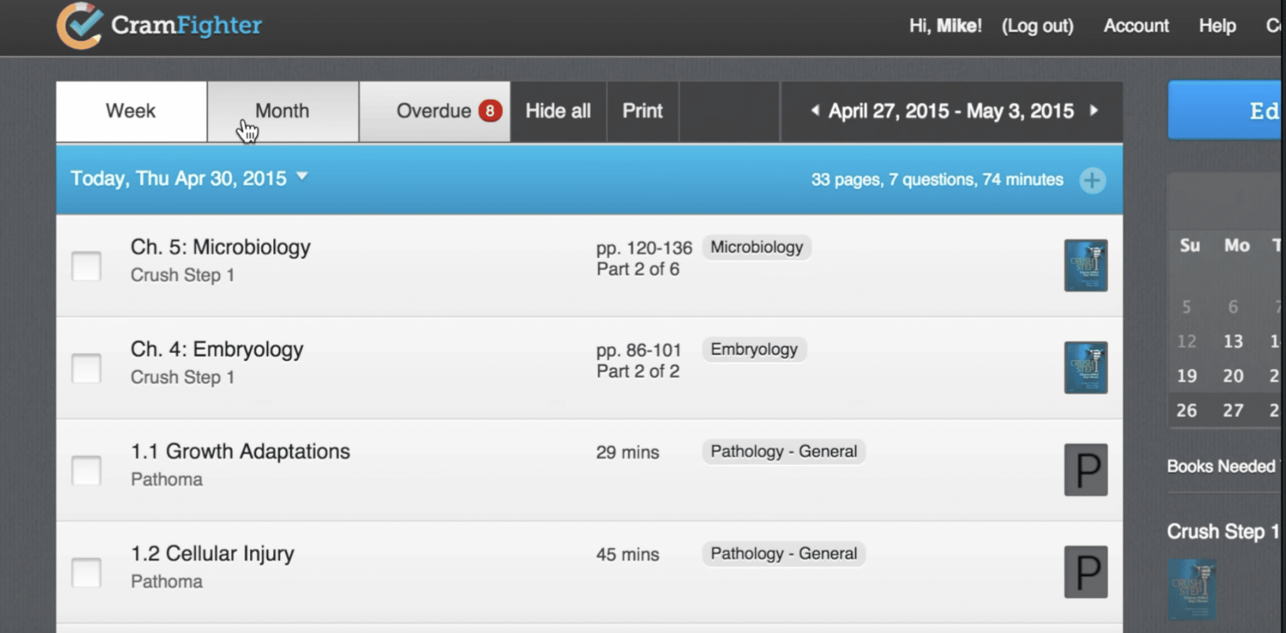The height and width of the screenshot is (633, 1286).
Task: Click Pathoma P icon for Growth Adaptations
Action: click(x=1085, y=470)
